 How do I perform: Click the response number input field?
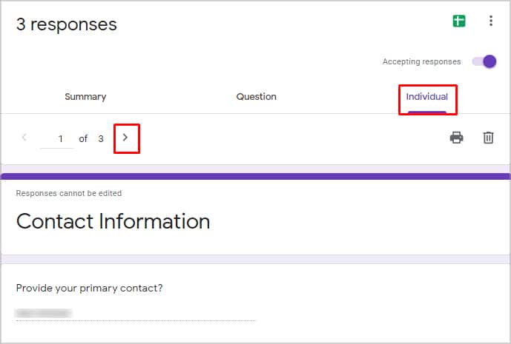[x=57, y=139]
